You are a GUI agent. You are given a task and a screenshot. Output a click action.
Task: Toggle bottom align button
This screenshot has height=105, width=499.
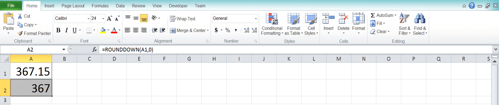click(144, 18)
